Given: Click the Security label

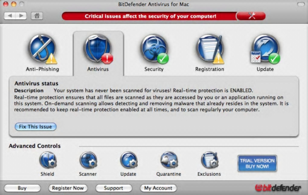Looking at the screenshot, I should 154,69.
